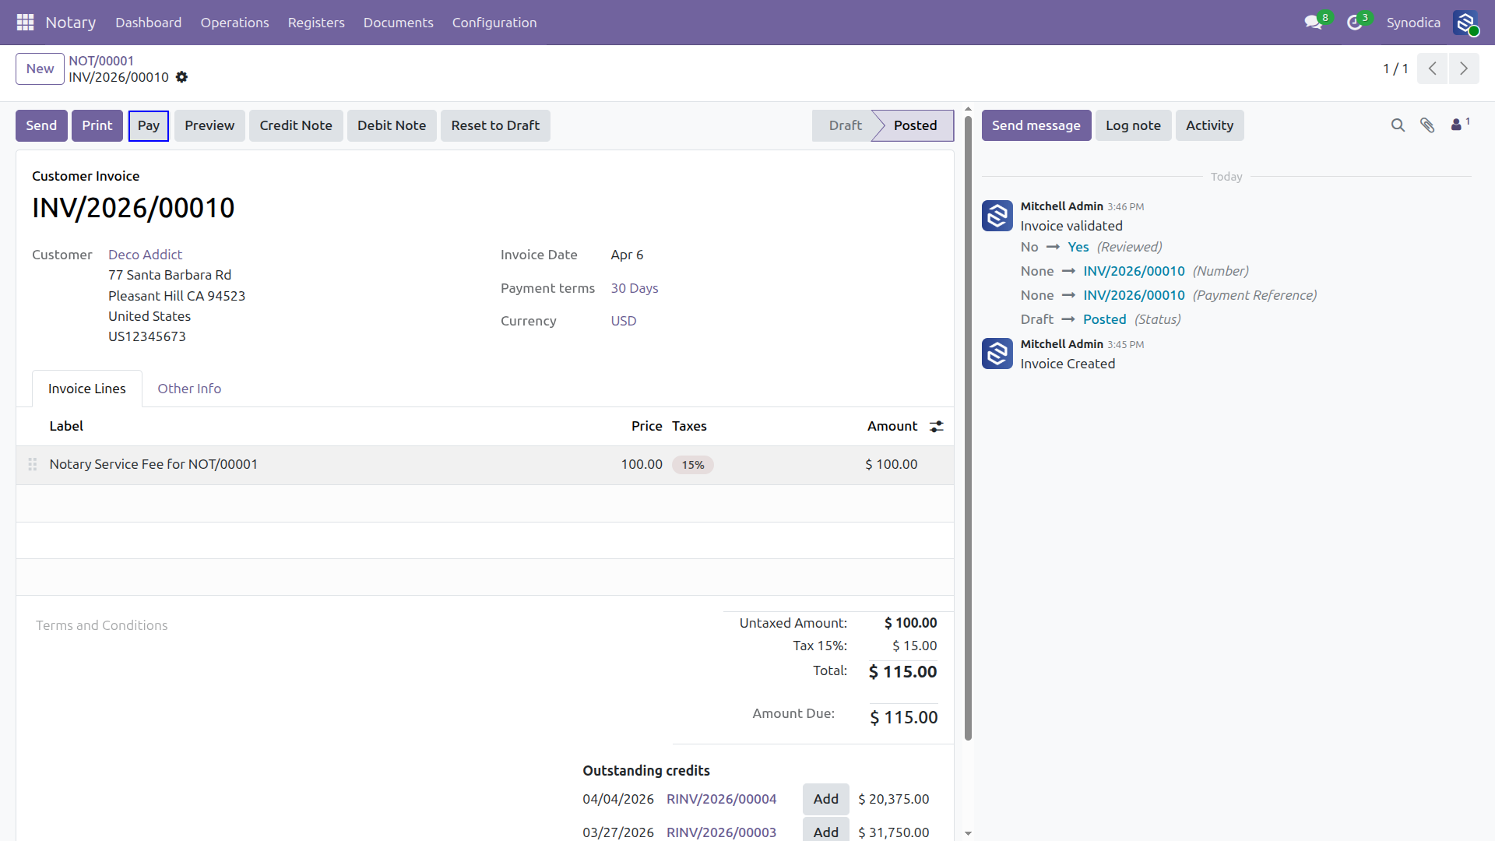1495x841 pixels.
Task: Click Reset to Draft
Action: [495, 125]
